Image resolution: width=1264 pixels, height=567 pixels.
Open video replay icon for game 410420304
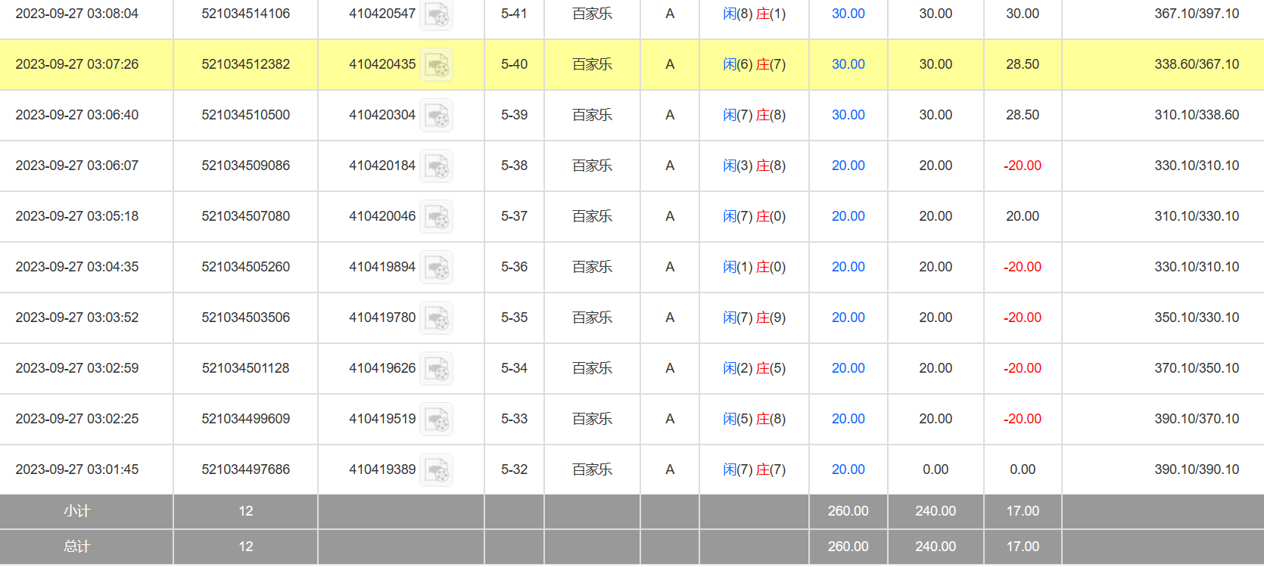click(x=437, y=116)
